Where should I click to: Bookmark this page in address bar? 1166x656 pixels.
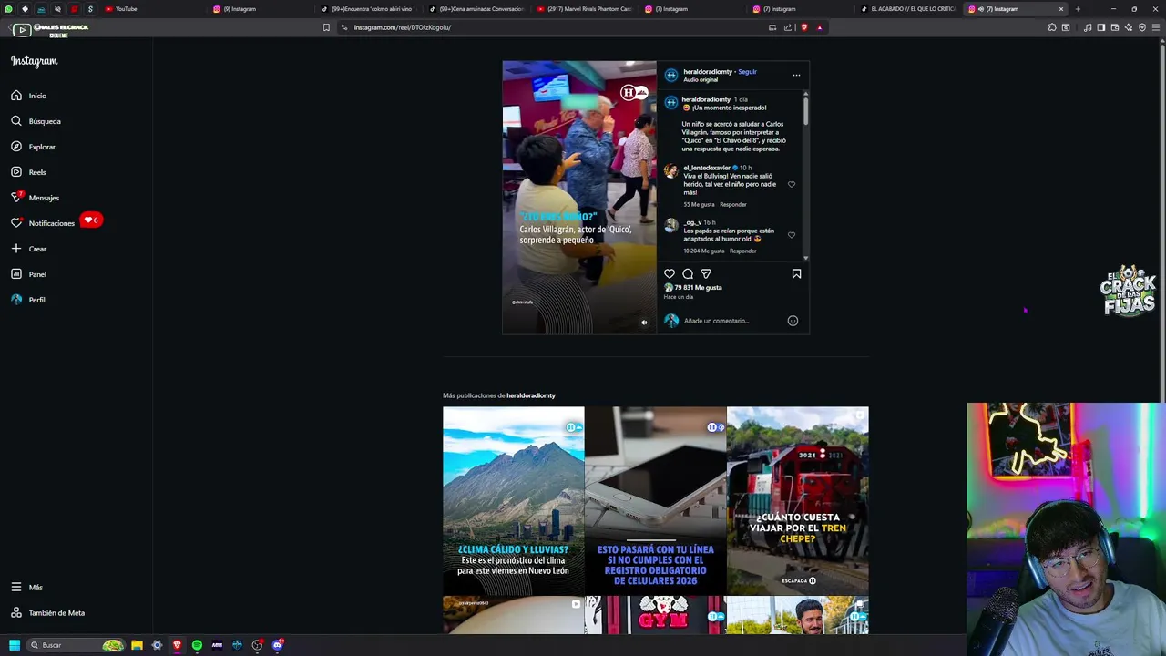[x=326, y=27]
